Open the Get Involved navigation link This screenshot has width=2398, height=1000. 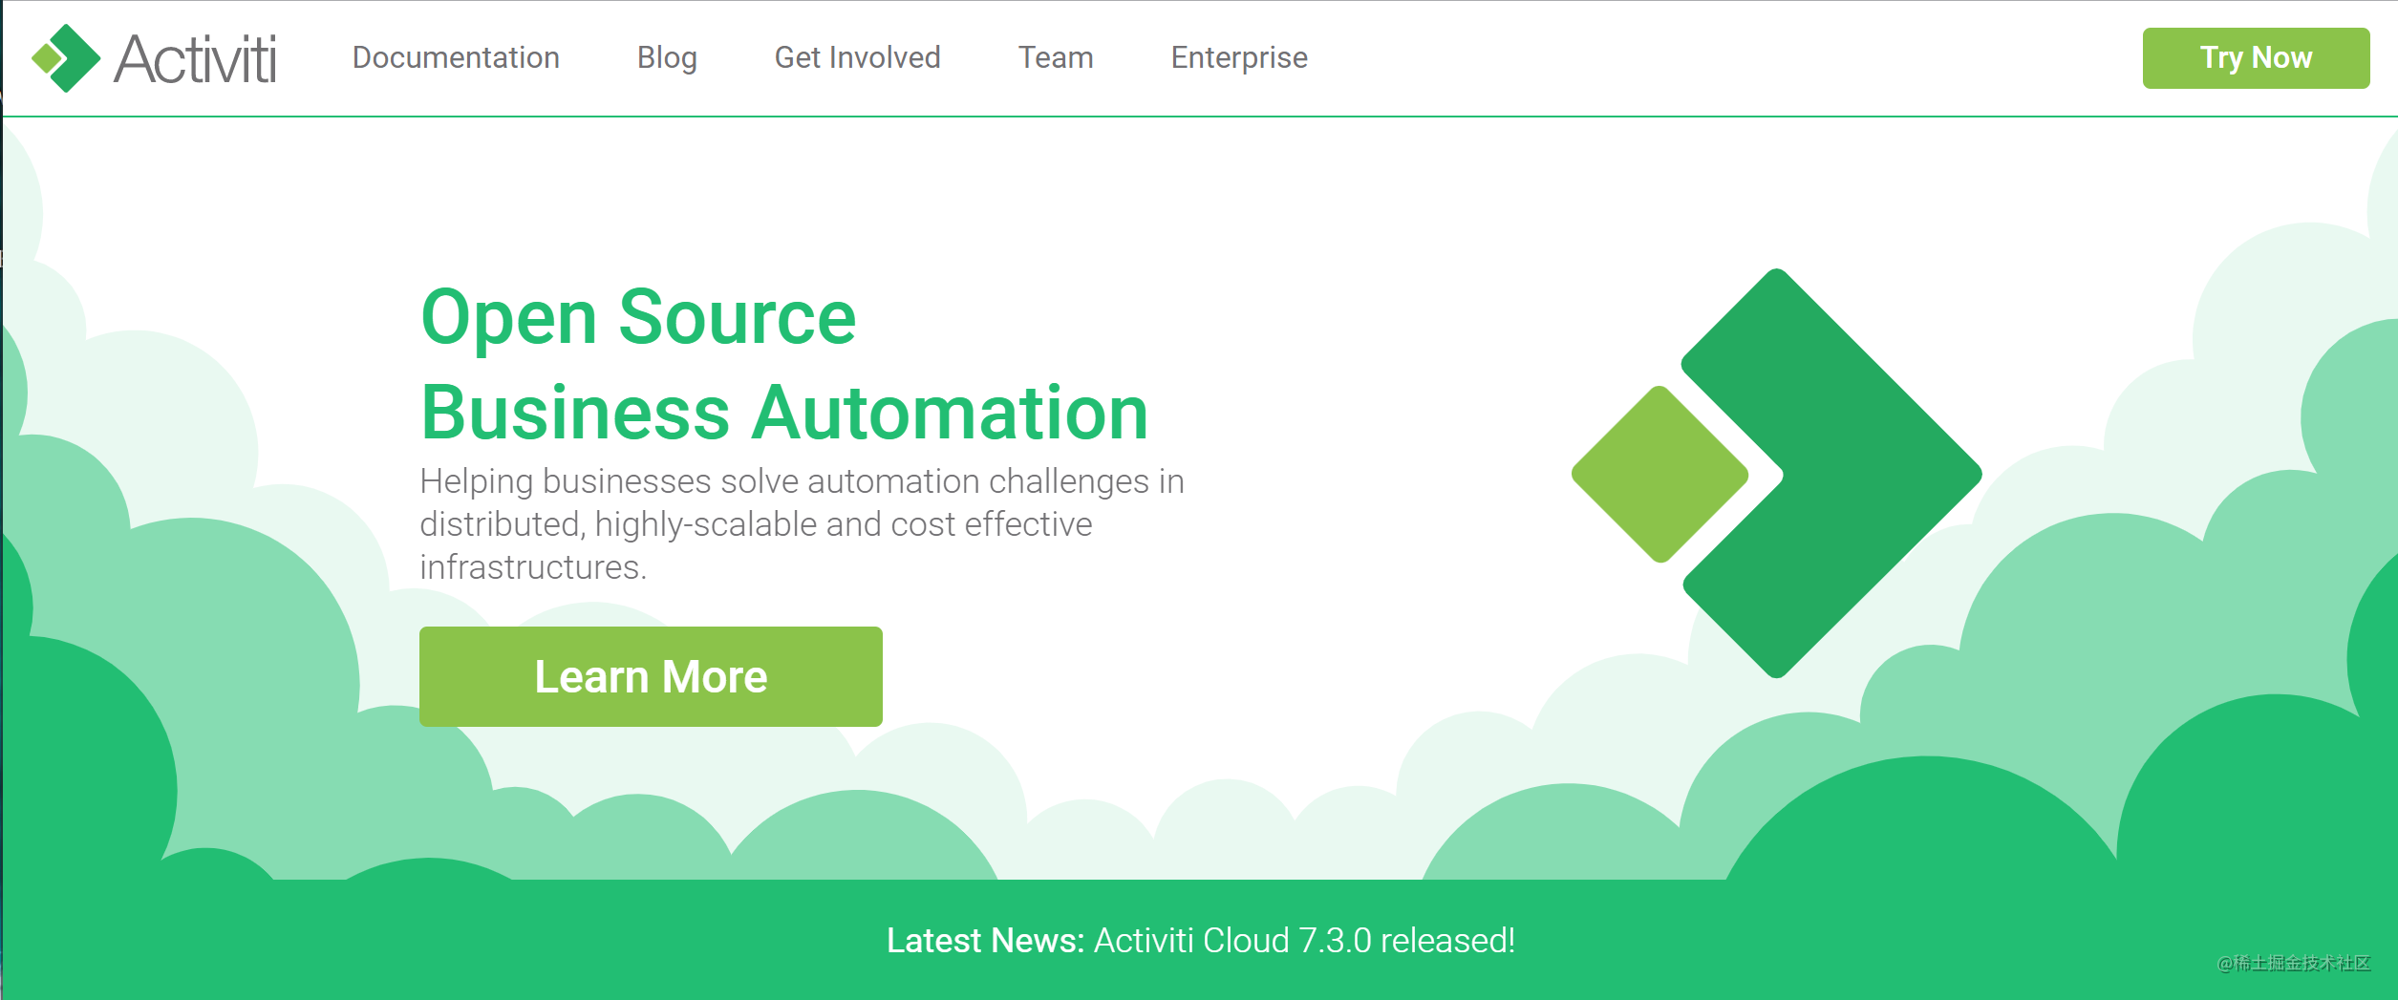(857, 57)
